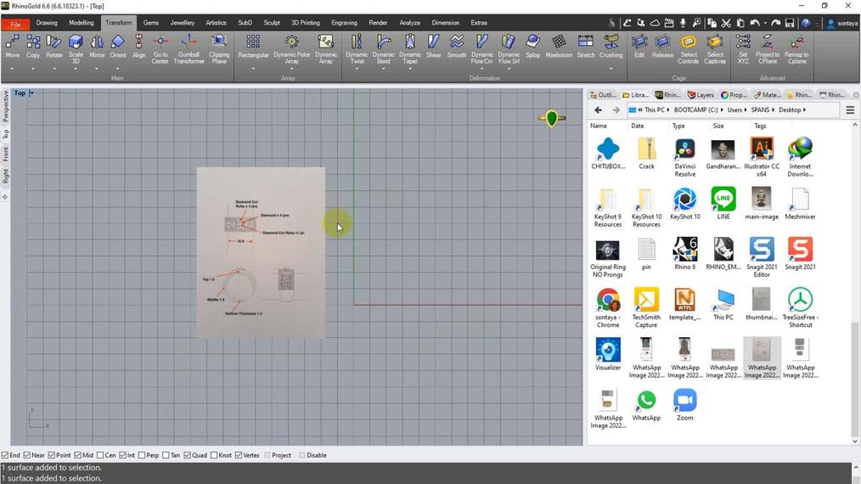Activate the Orient tool
861x484 pixels.
117,46
